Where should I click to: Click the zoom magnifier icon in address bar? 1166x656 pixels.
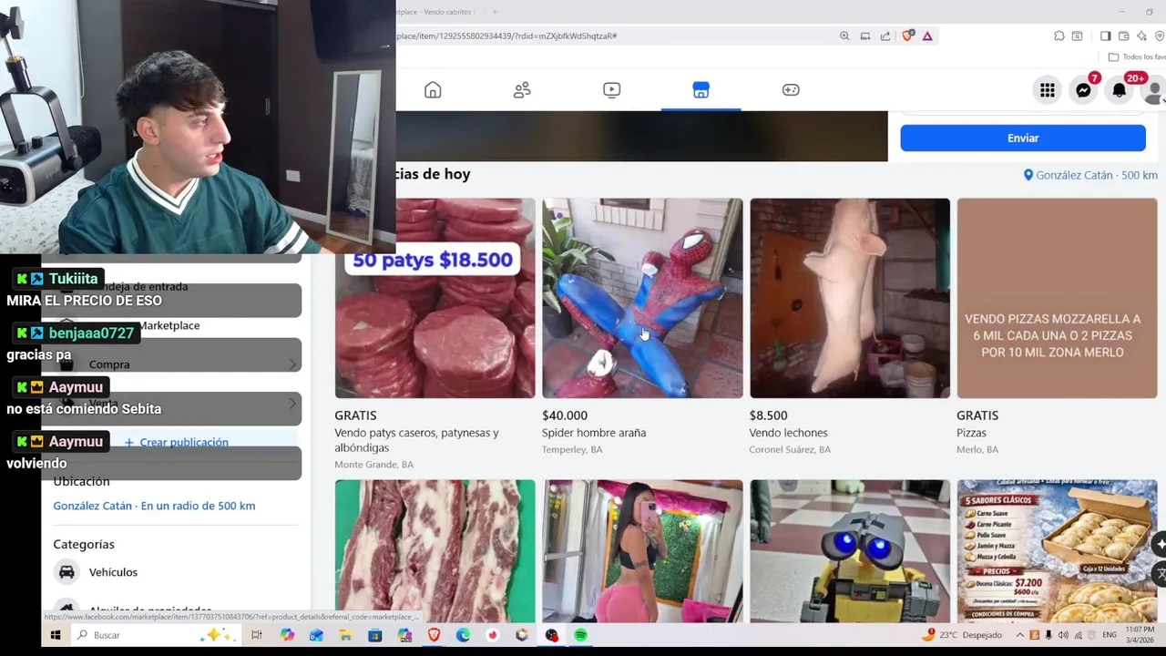(844, 36)
